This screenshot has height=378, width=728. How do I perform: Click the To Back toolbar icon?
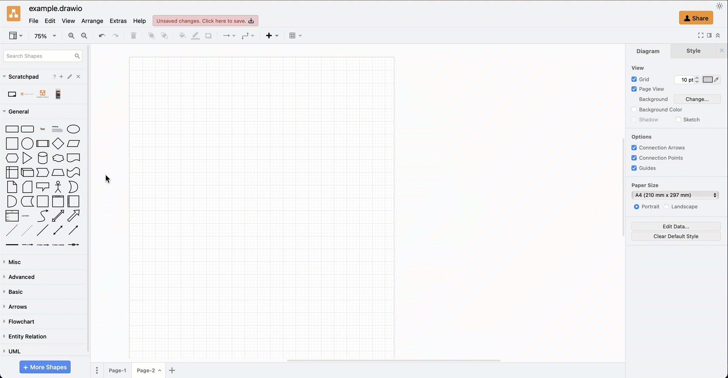click(x=165, y=36)
